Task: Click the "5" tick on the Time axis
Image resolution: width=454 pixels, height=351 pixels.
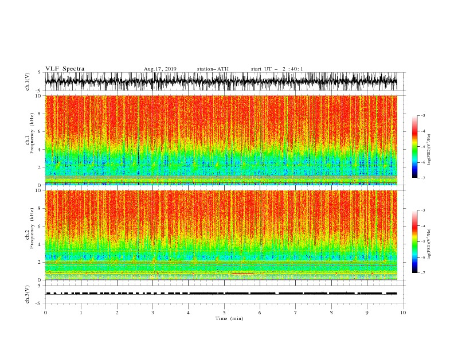Action: click(224, 313)
